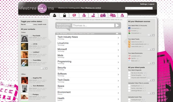The image size is (173, 102).
Task: Click RSS icon beside www.readwriteweb.com
Action: 129,44
